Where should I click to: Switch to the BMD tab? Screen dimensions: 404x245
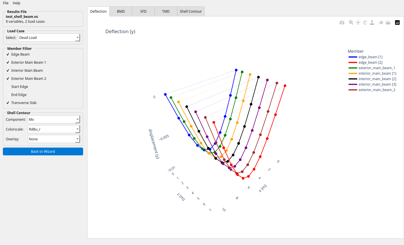click(121, 12)
